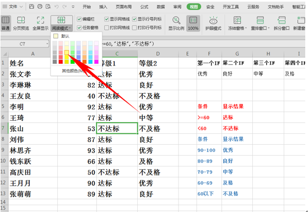
Task: Click cell with 中等 in row 6
Action: pos(158,118)
